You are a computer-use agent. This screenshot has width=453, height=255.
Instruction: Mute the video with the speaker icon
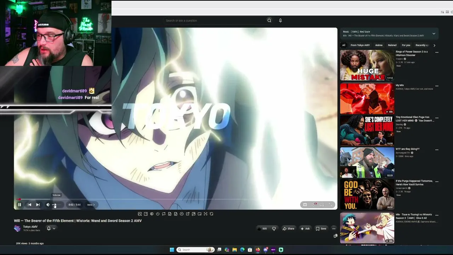[x=48, y=205]
